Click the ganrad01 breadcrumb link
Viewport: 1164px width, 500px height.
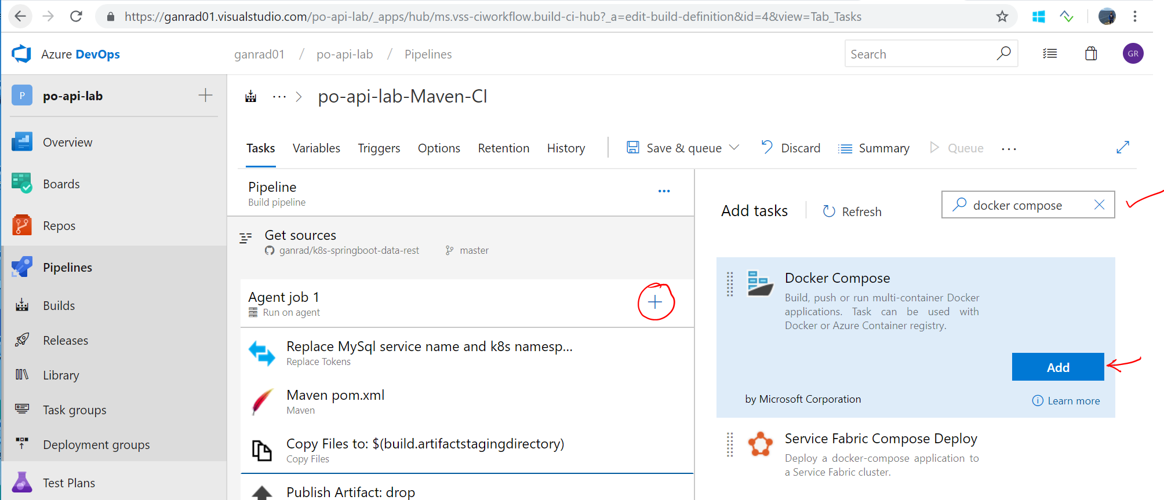coord(259,54)
